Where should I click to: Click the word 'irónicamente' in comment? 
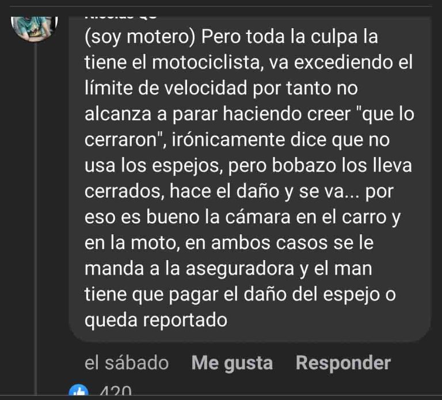click(228, 140)
